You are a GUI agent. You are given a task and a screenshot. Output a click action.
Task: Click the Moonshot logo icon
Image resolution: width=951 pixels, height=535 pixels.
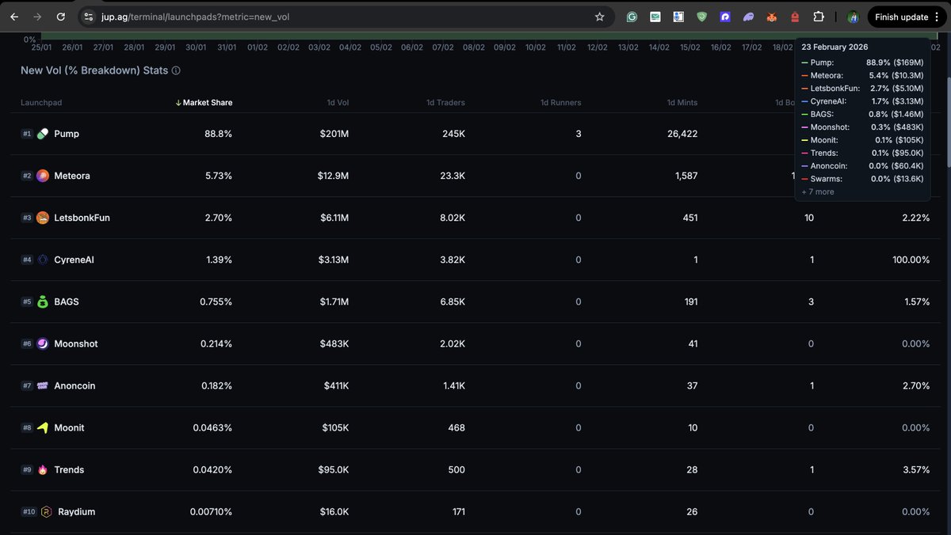[43, 343]
